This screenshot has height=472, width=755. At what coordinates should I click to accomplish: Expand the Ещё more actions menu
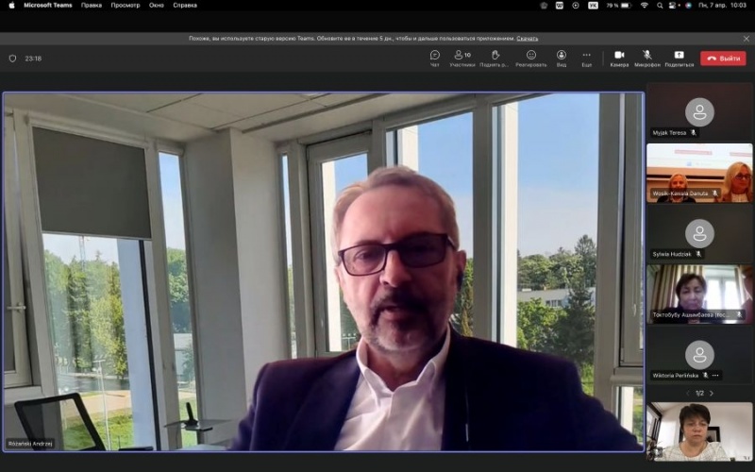(586, 58)
